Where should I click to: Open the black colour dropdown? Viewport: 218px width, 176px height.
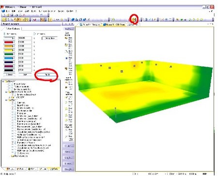(x=14, y=70)
